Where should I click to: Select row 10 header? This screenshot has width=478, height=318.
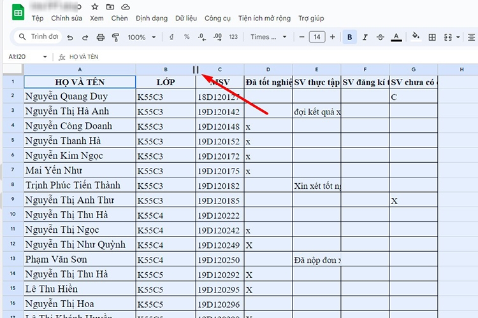(13, 214)
